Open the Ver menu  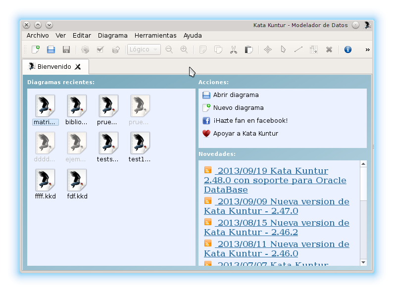tap(60, 36)
